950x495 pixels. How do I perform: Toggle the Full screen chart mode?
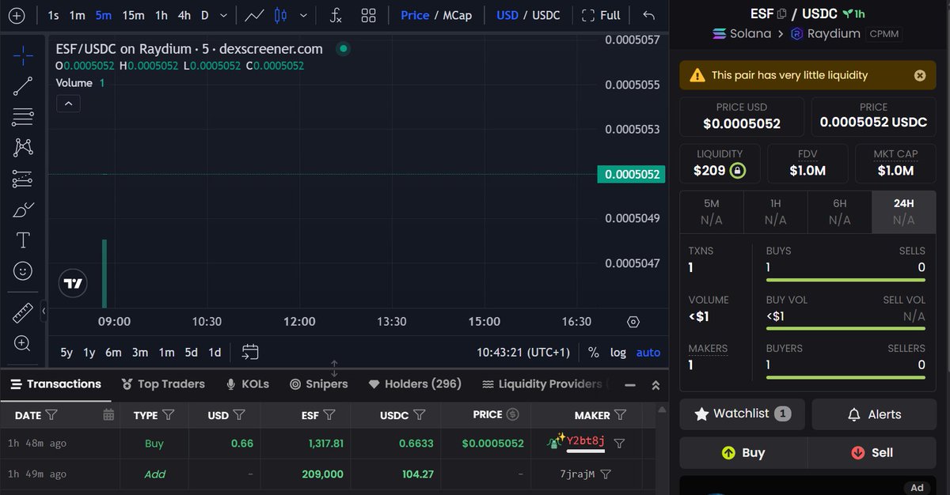pyautogui.click(x=601, y=15)
